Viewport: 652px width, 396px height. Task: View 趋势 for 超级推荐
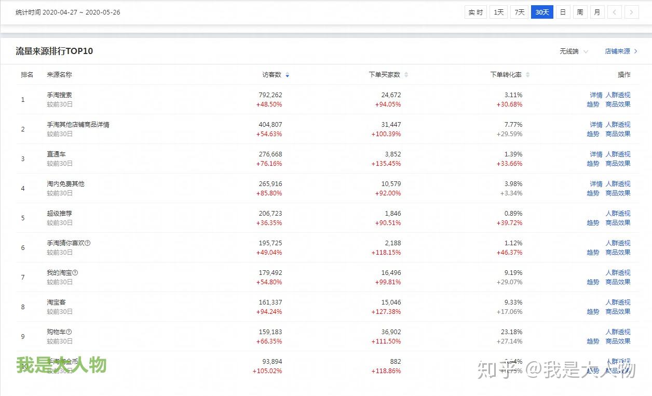click(593, 223)
